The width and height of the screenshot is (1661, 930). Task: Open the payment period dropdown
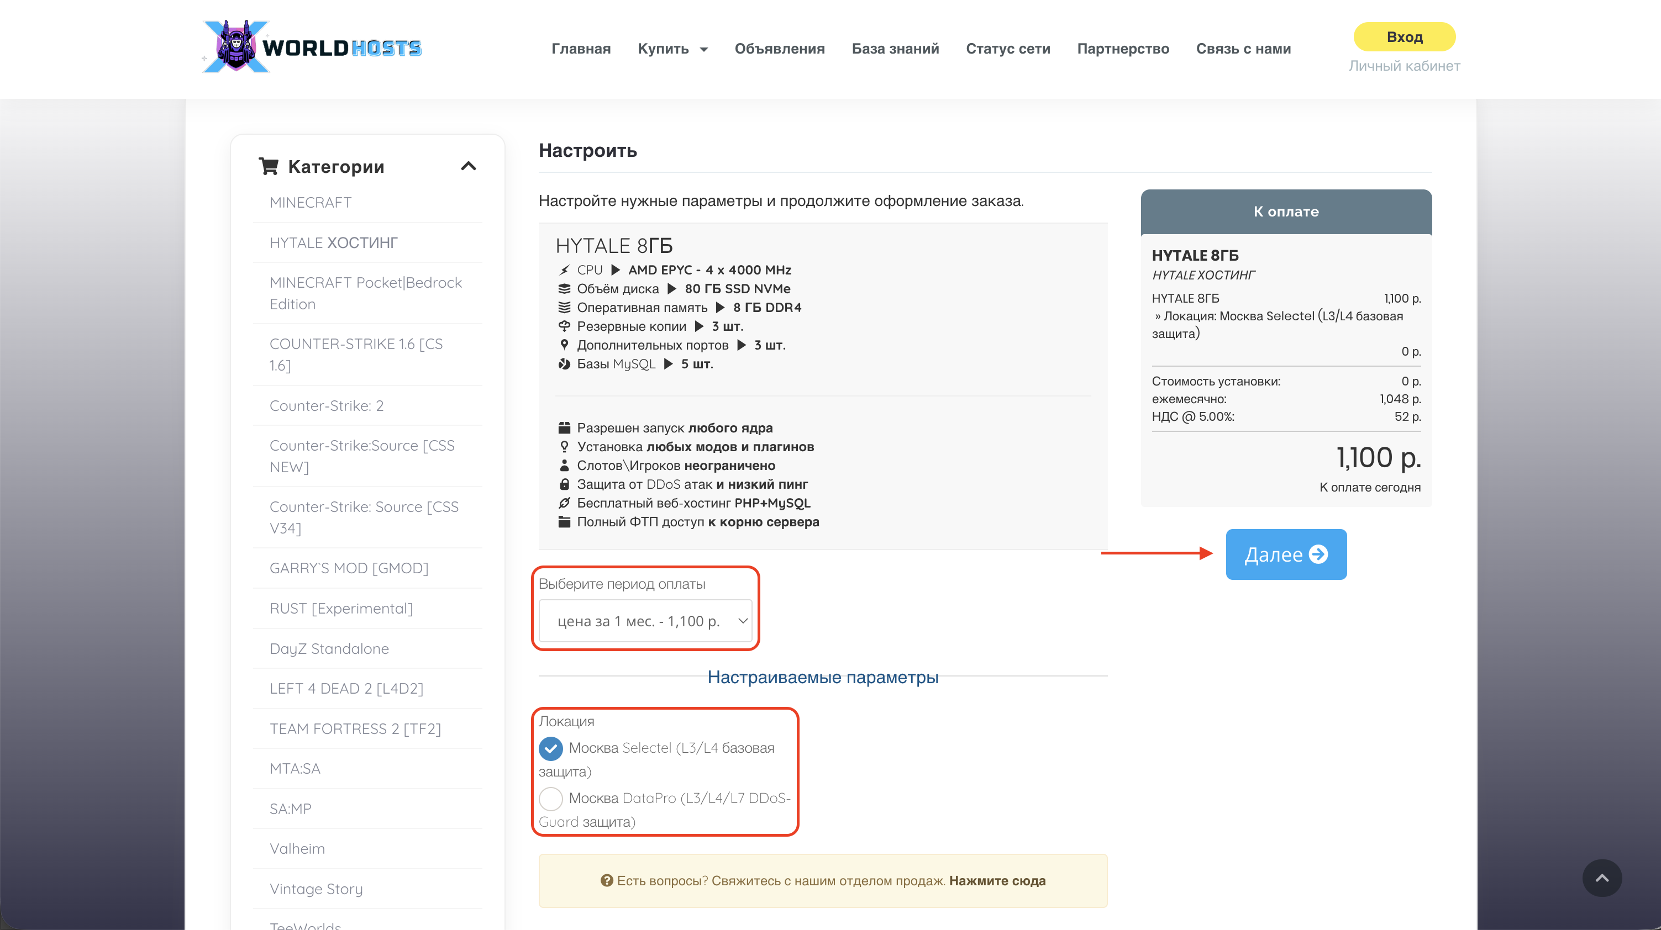[x=645, y=621]
